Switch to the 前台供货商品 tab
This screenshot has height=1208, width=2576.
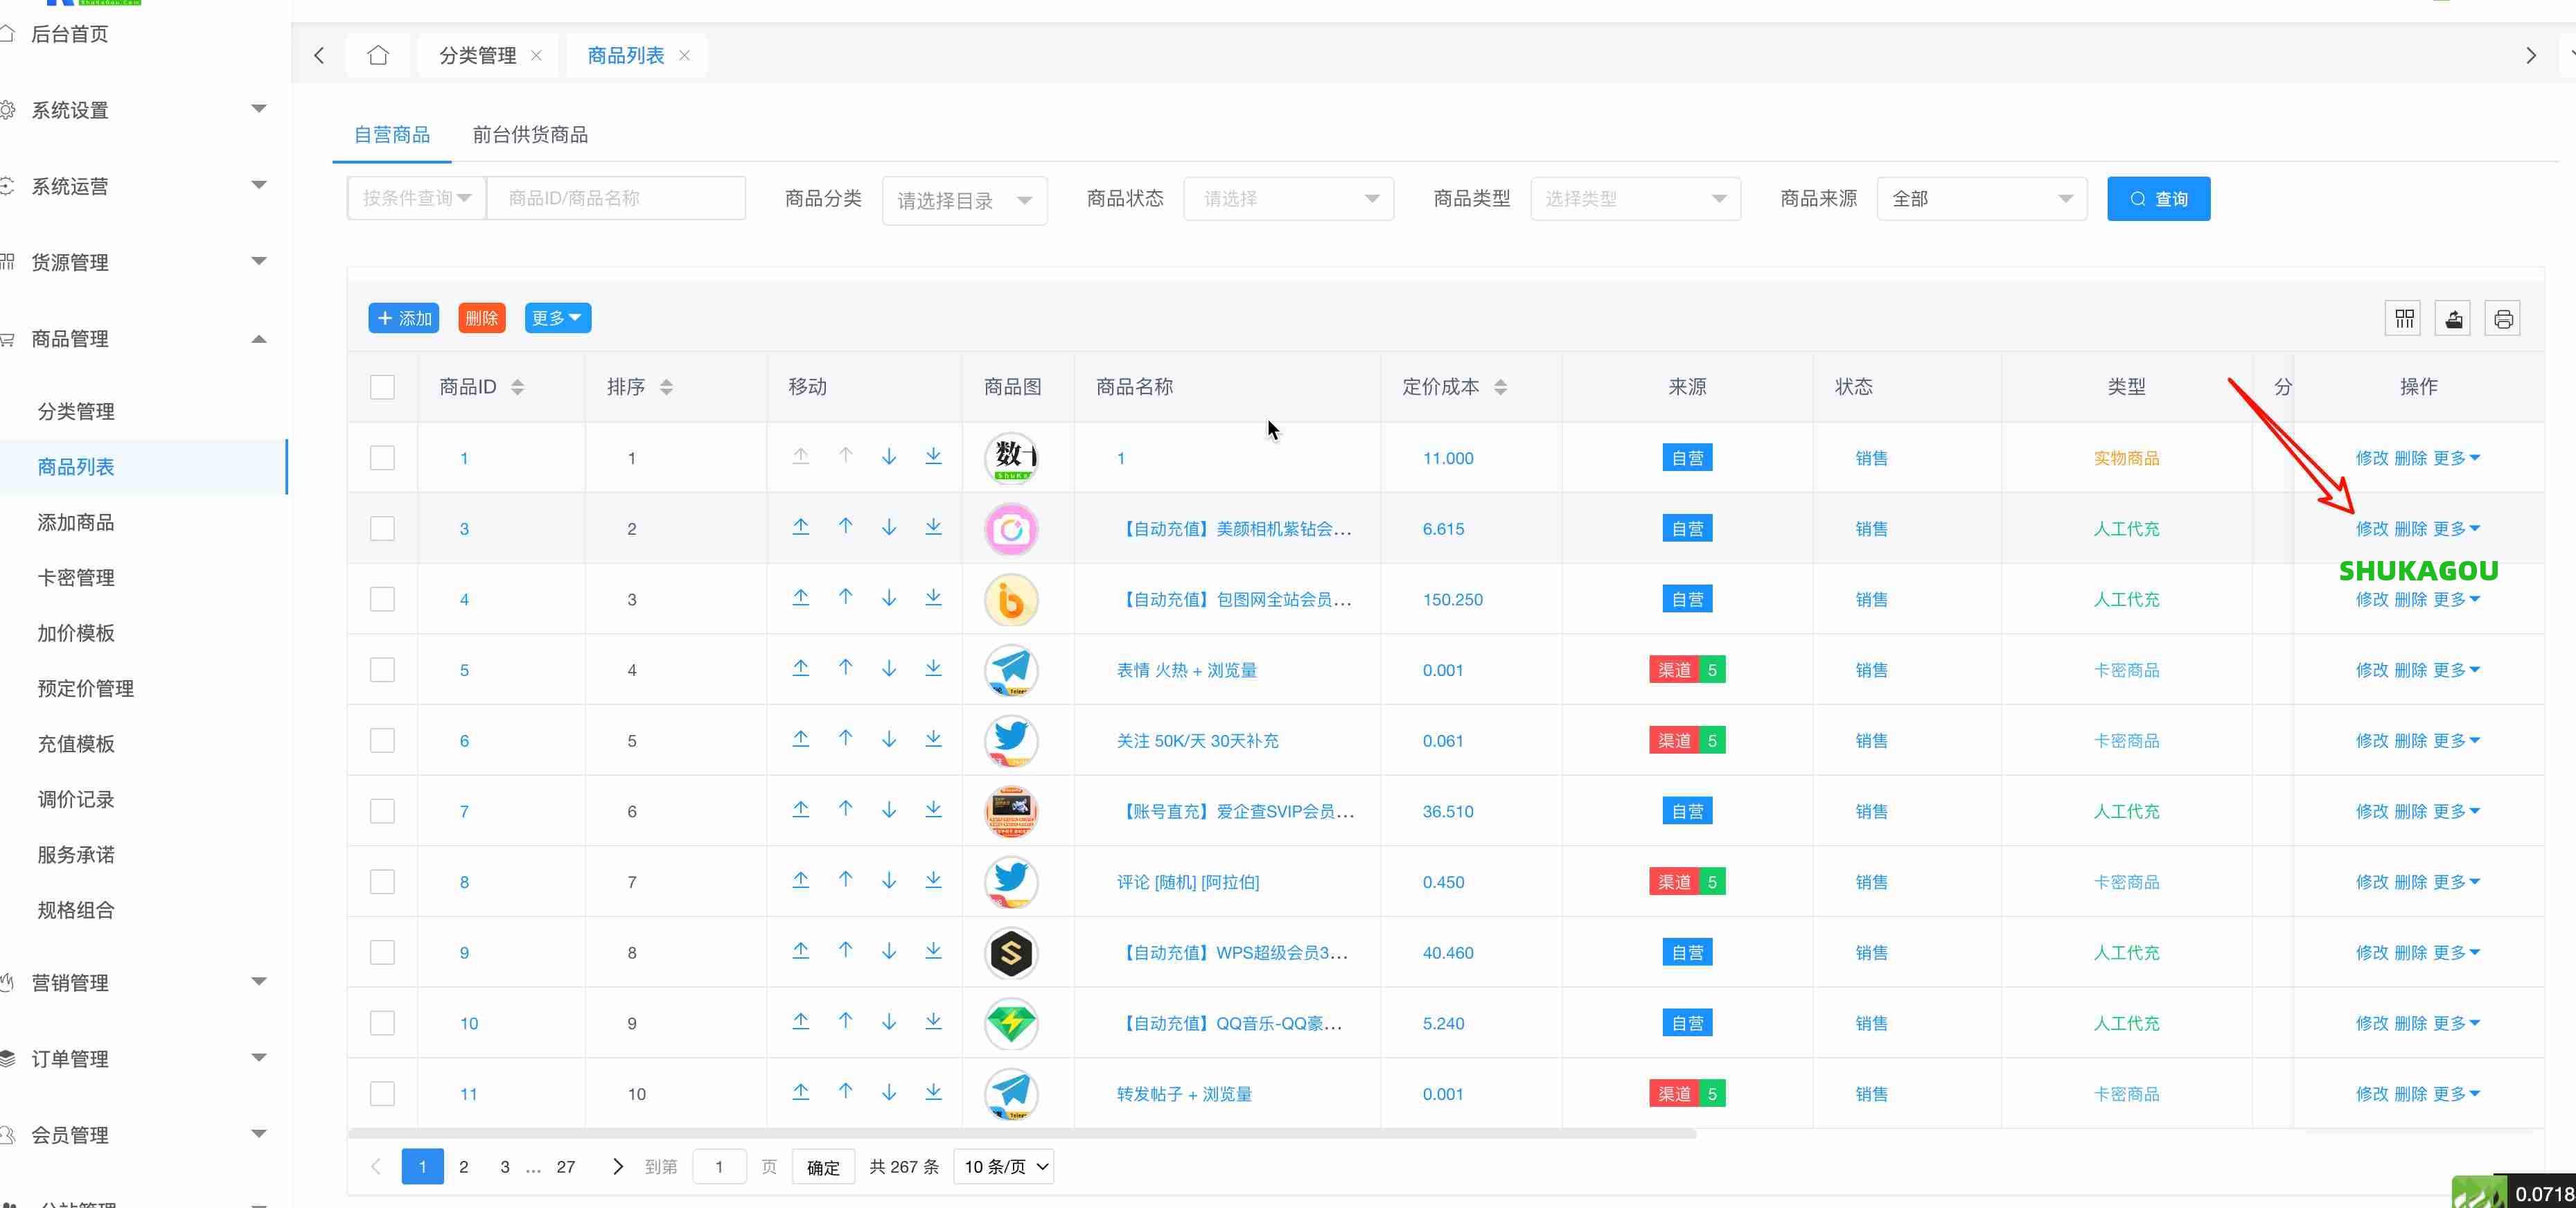pyautogui.click(x=530, y=134)
